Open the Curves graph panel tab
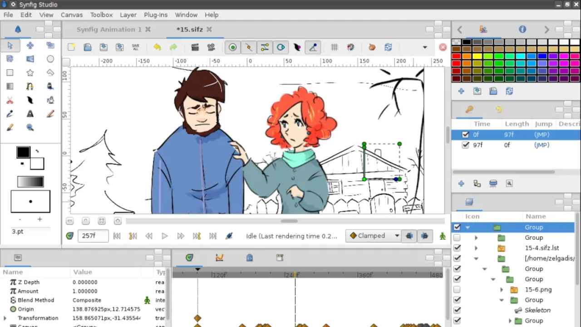Screen dimensions: 581x327 (220, 258)
